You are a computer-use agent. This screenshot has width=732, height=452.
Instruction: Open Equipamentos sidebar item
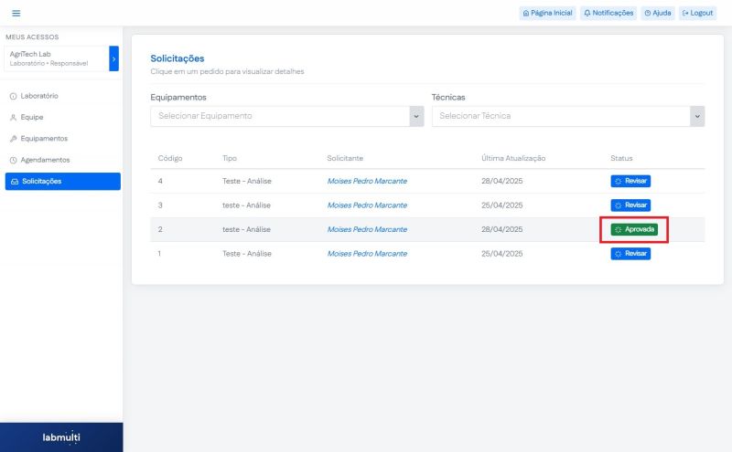point(43,139)
